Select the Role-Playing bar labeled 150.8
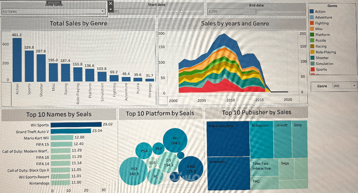This screenshot has height=193, width=358. point(78,74)
